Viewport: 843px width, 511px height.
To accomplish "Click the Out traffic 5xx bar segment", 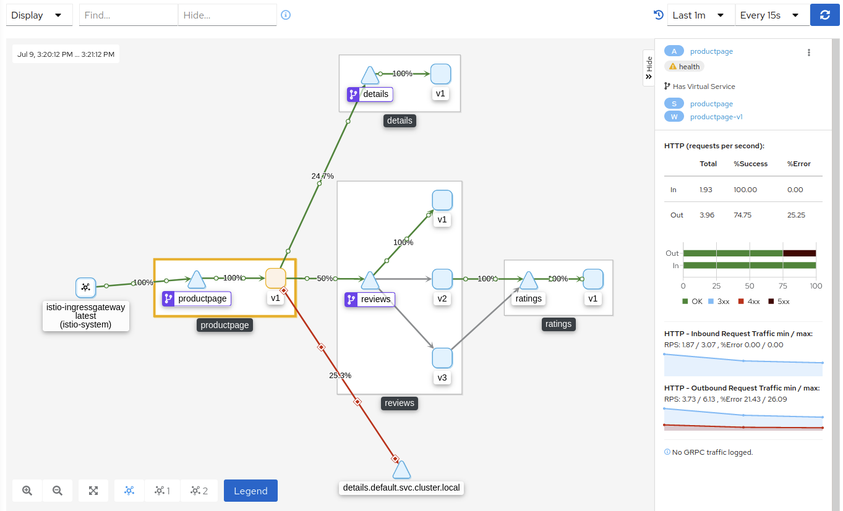I will click(x=799, y=253).
